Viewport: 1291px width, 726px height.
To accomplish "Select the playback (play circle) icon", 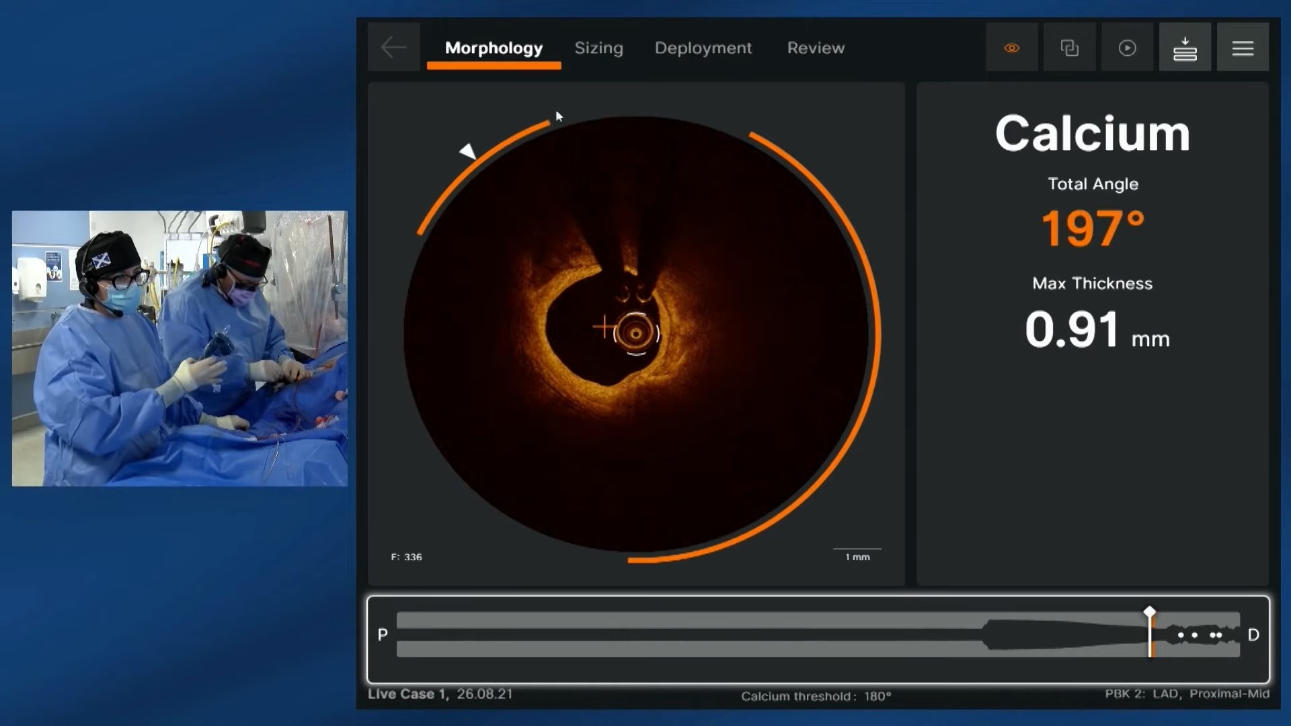I will point(1127,47).
